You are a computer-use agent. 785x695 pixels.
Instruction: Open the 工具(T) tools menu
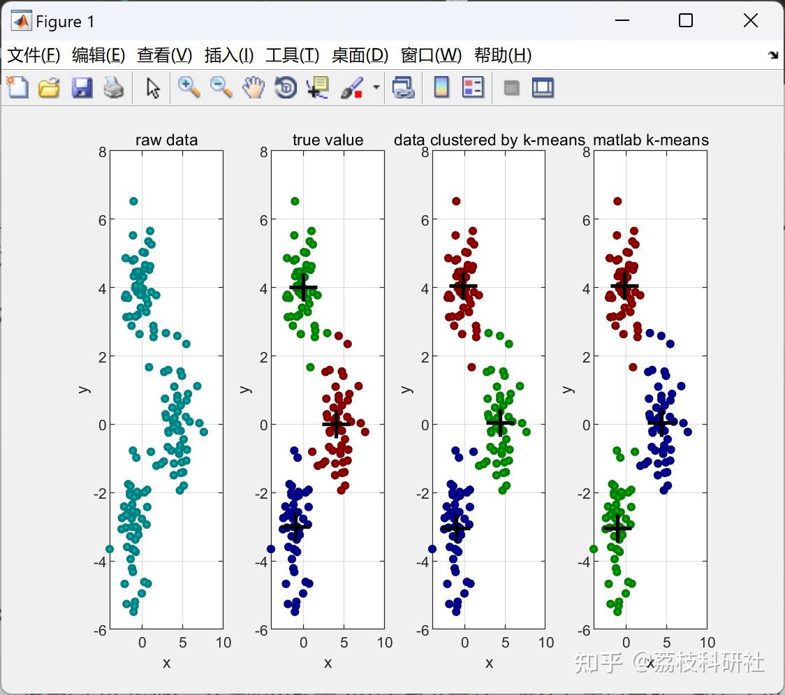click(292, 55)
